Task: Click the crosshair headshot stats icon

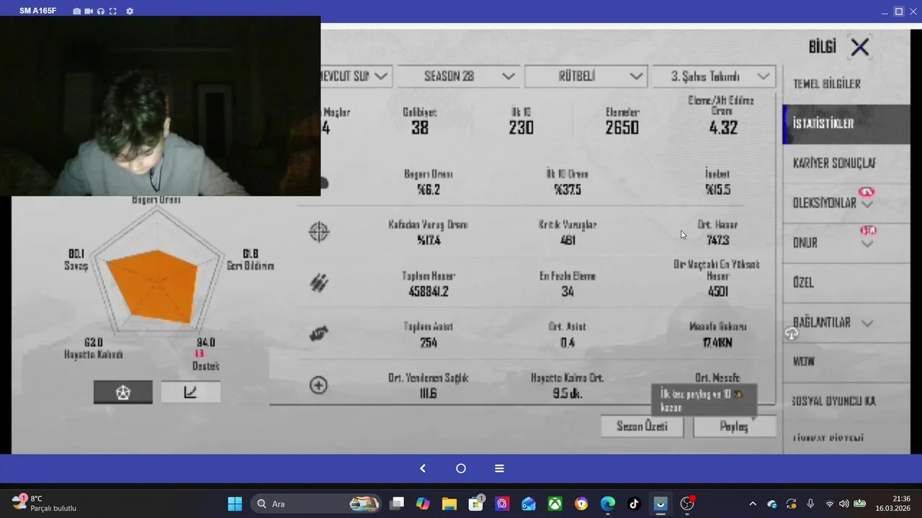Action: (318, 232)
